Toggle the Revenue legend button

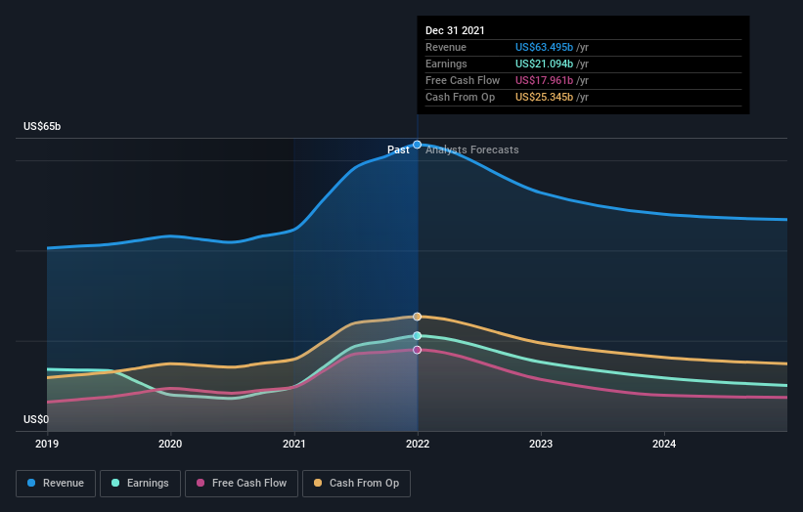(56, 484)
